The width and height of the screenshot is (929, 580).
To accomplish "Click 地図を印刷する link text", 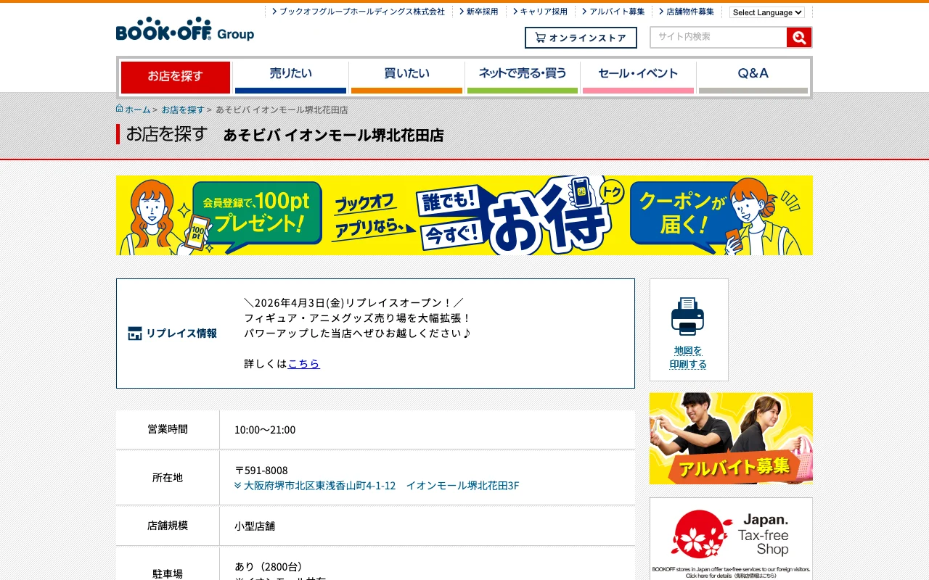I will pos(688,357).
